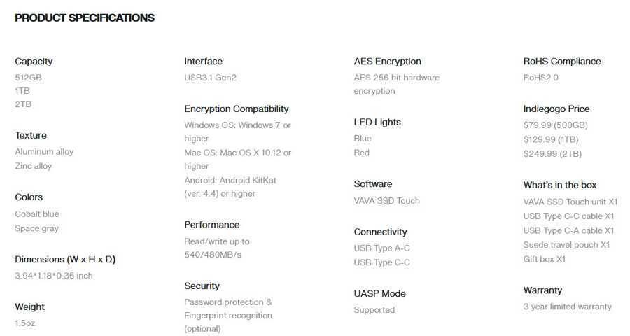The height and width of the screenshot is (336, 630).
Task: Click the 512GB capacity text
Action: pyautogui.click(x=28, y=78)
